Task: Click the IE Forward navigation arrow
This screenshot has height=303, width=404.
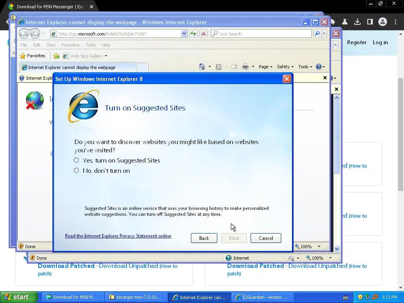Action: point(35,34)
